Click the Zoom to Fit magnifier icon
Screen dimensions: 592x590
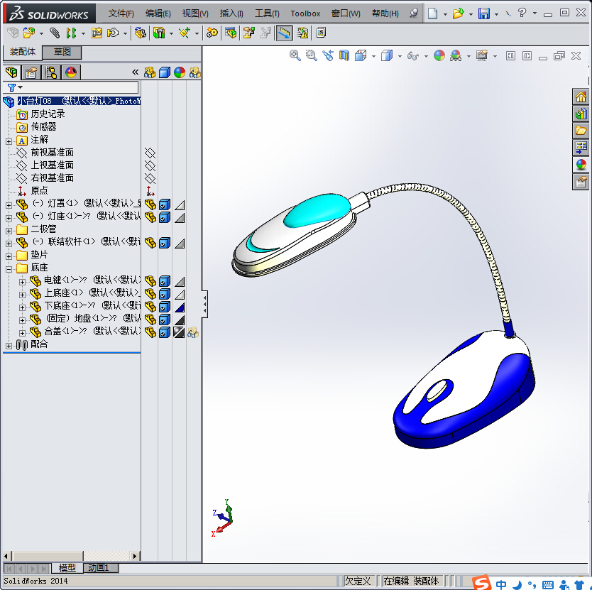(x=295, y=56)
